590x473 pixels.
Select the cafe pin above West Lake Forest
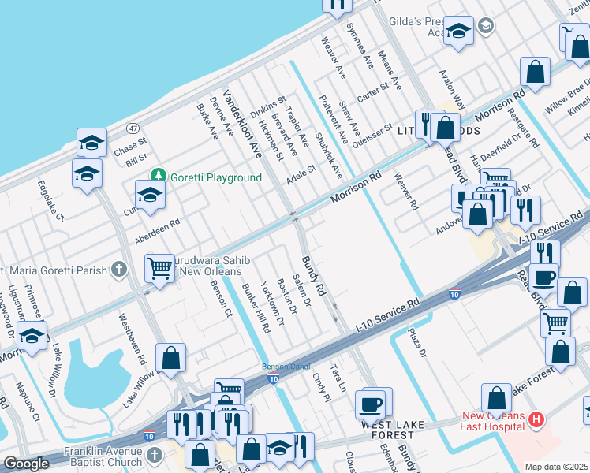click(x=370, y=405)
